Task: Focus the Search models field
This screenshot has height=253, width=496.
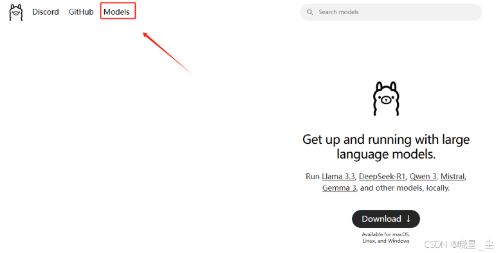Action: point(391,12)
